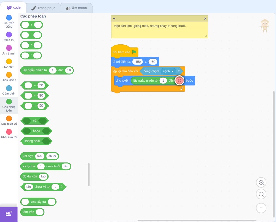The width and height of the screenshot is (276, 222).
Task: Open the Chuyển động blocks category
Action: [x=9, y=21]
